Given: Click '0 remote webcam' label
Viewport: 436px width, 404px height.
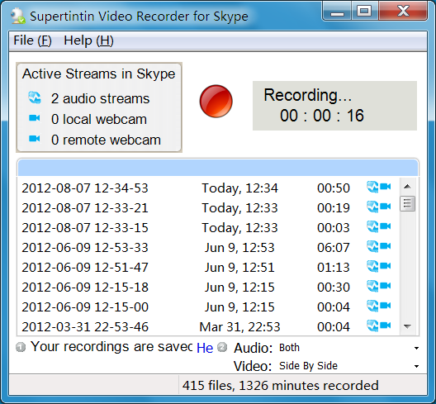Looking at the screenshot, I should (106, 140).
